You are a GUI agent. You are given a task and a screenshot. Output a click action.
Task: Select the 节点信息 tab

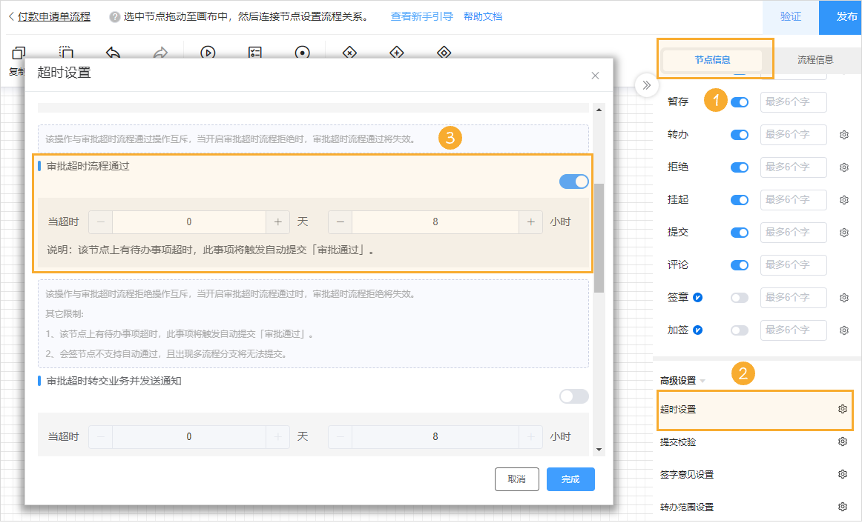pos(714,60)
